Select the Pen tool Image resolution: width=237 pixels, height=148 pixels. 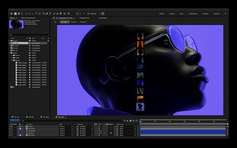point(47,14)
